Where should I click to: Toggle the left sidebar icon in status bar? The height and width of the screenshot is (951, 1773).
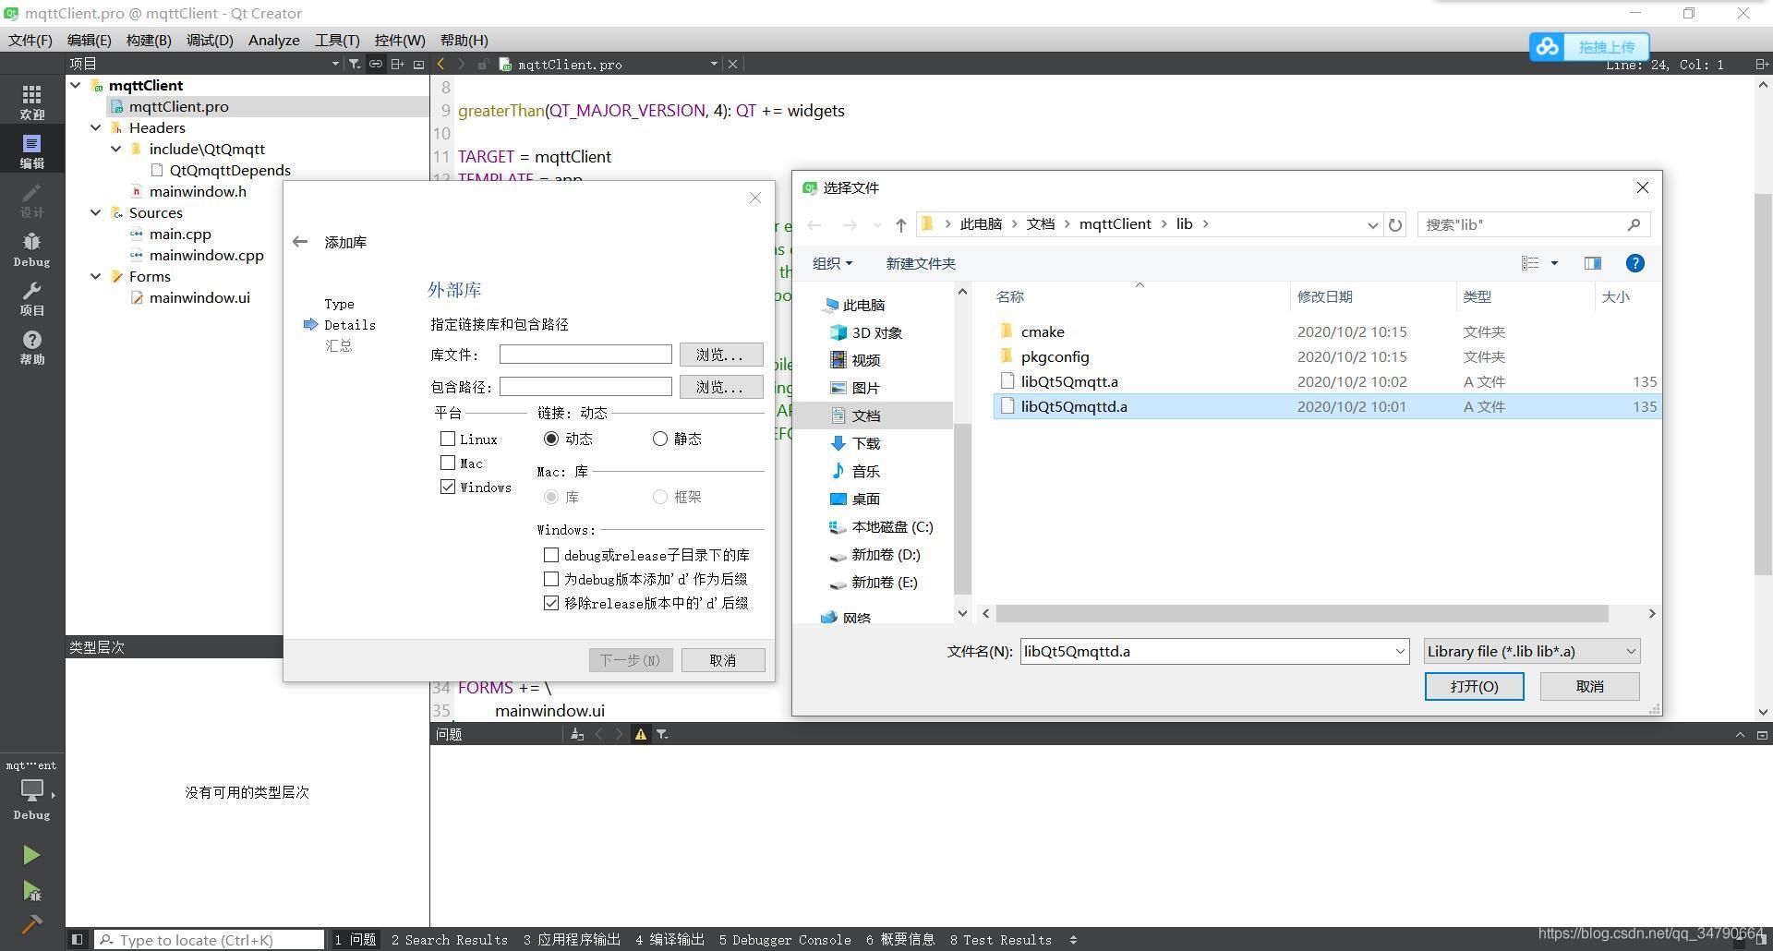pyautogui.click(x=78, y=940)
